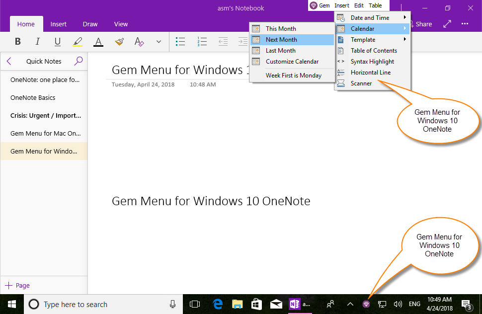Add a new Page
This screenshot has height=314, width=482.
[17, 285]
